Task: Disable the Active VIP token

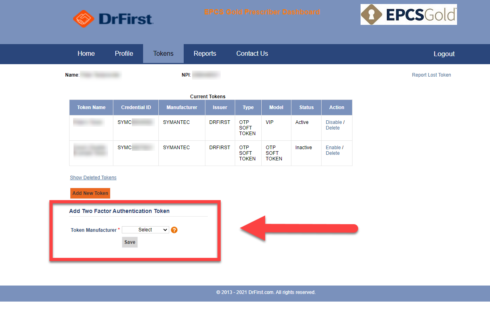Action: point(334,122)
